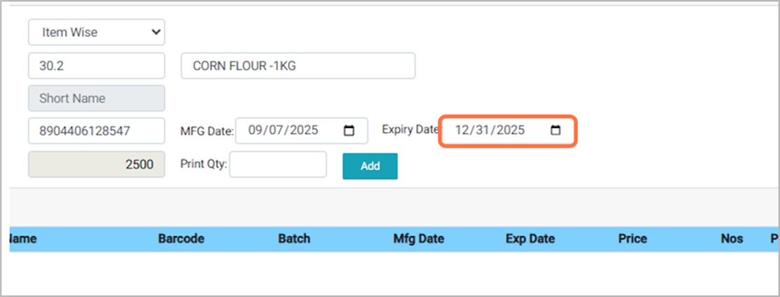Expand the Item Wise dropdown
This screenshot has height=297, width=780.
97,32
